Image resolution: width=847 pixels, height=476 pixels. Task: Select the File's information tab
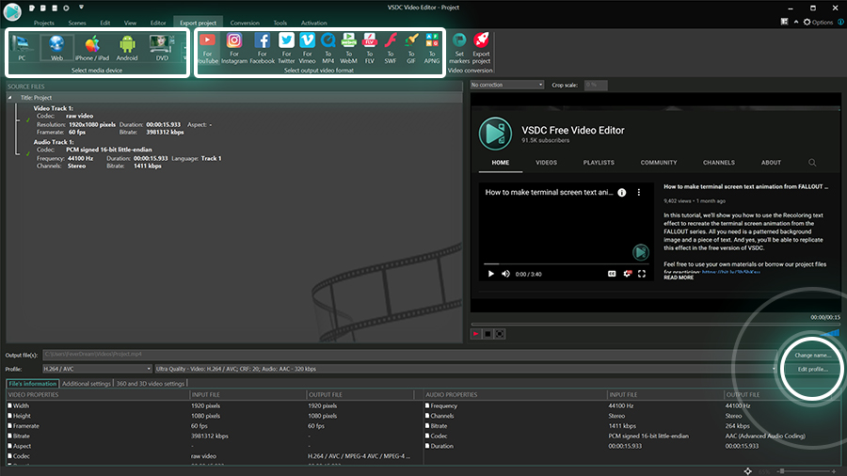pos(32,384)
